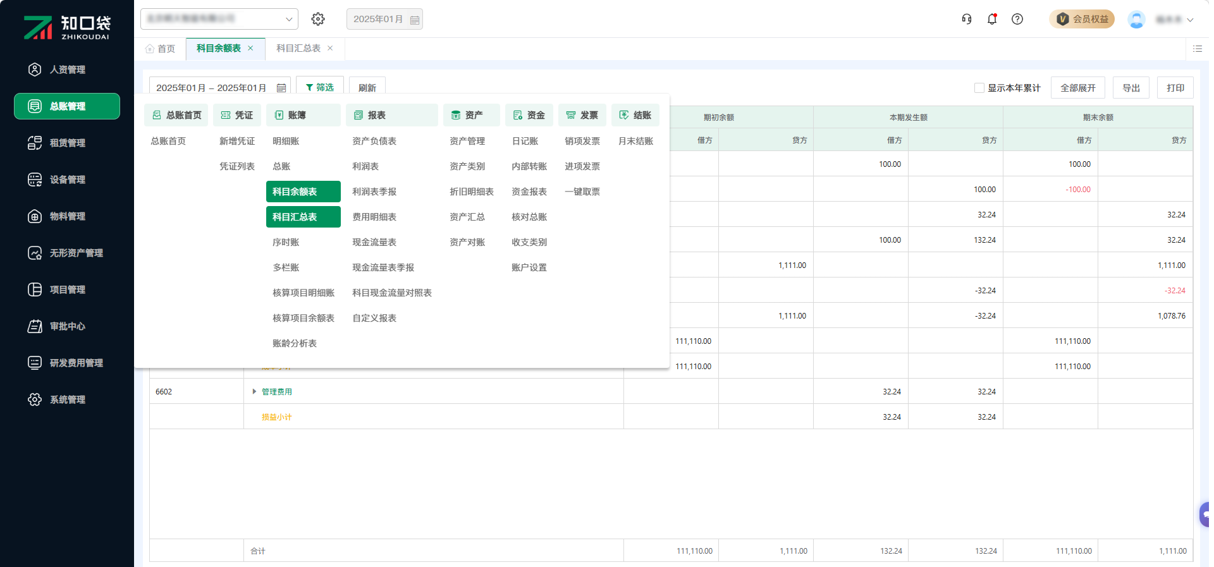
Task: Open the notifications bell
Action: click(x=992, y=19)
